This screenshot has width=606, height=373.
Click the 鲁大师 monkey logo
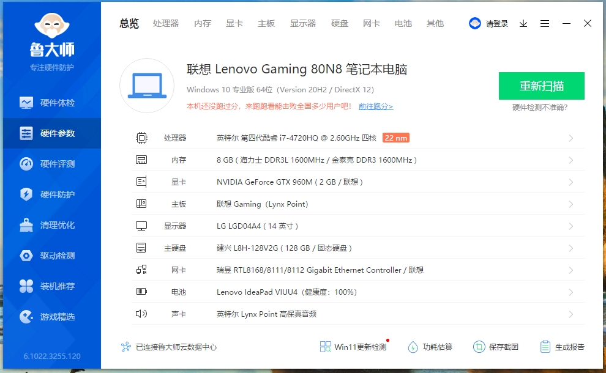[x=52, y=26]
